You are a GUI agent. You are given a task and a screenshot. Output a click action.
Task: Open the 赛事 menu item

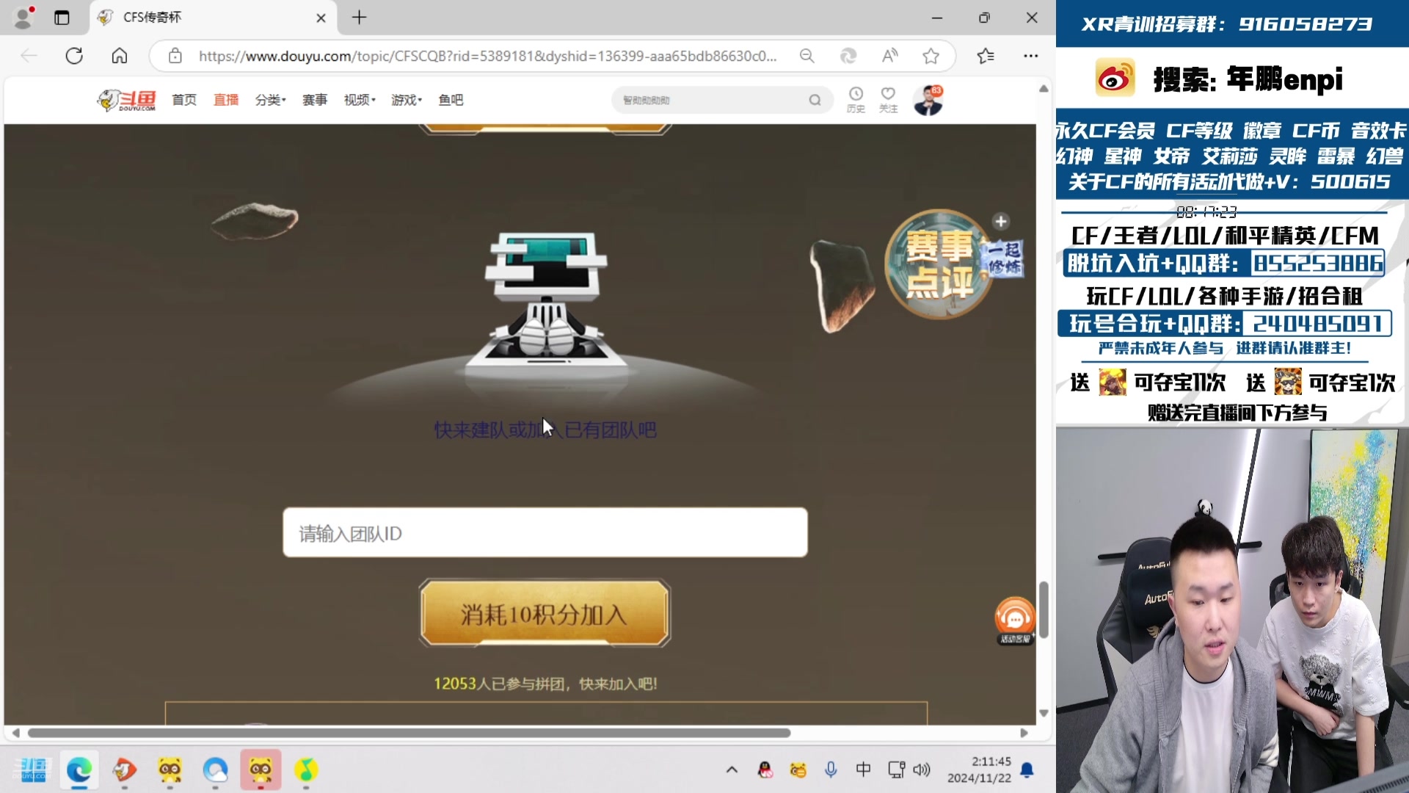pos(315,100)
